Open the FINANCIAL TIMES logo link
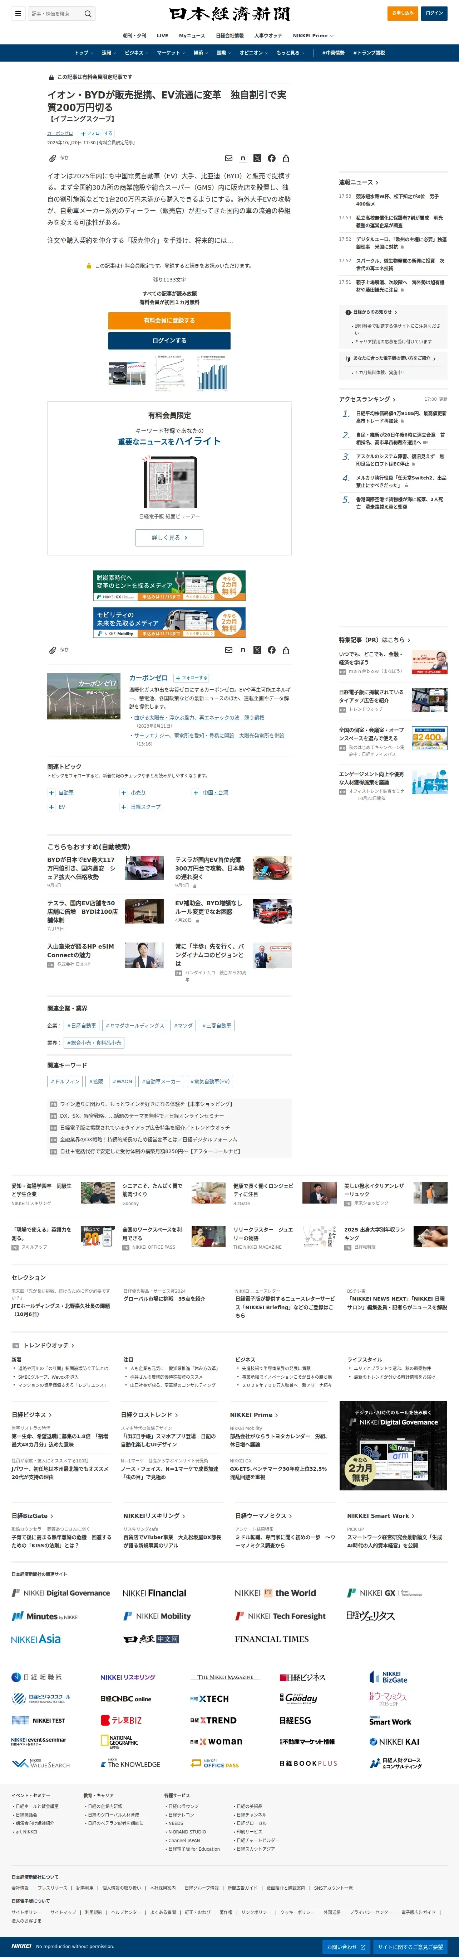The width and height of the screenshot is (459, 1957). click(x=272, y=1639)
